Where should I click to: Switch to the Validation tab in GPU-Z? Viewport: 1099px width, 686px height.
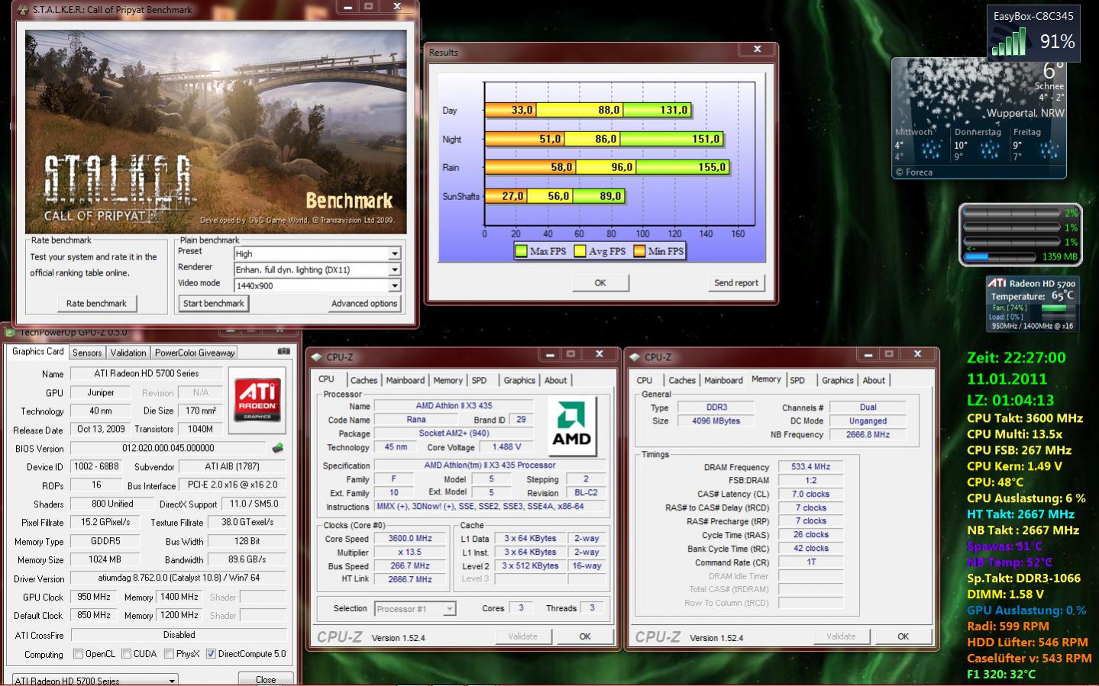128,353
